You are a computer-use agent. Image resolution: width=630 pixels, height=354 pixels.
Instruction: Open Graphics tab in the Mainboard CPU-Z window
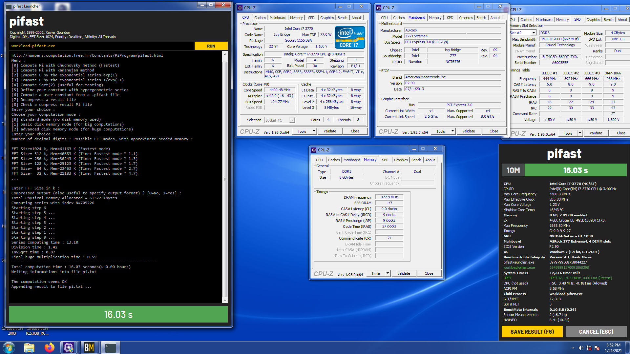(x=466, y=18)
